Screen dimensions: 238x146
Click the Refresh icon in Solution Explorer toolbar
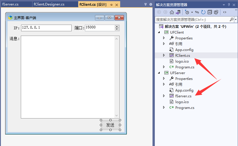203,12
